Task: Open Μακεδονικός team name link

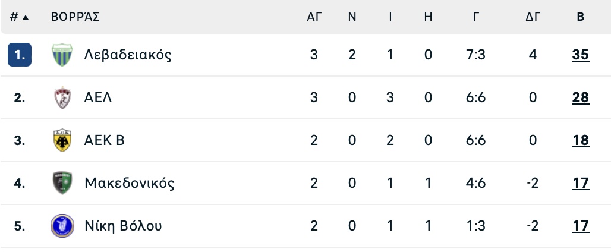Action: click(129, 182)
